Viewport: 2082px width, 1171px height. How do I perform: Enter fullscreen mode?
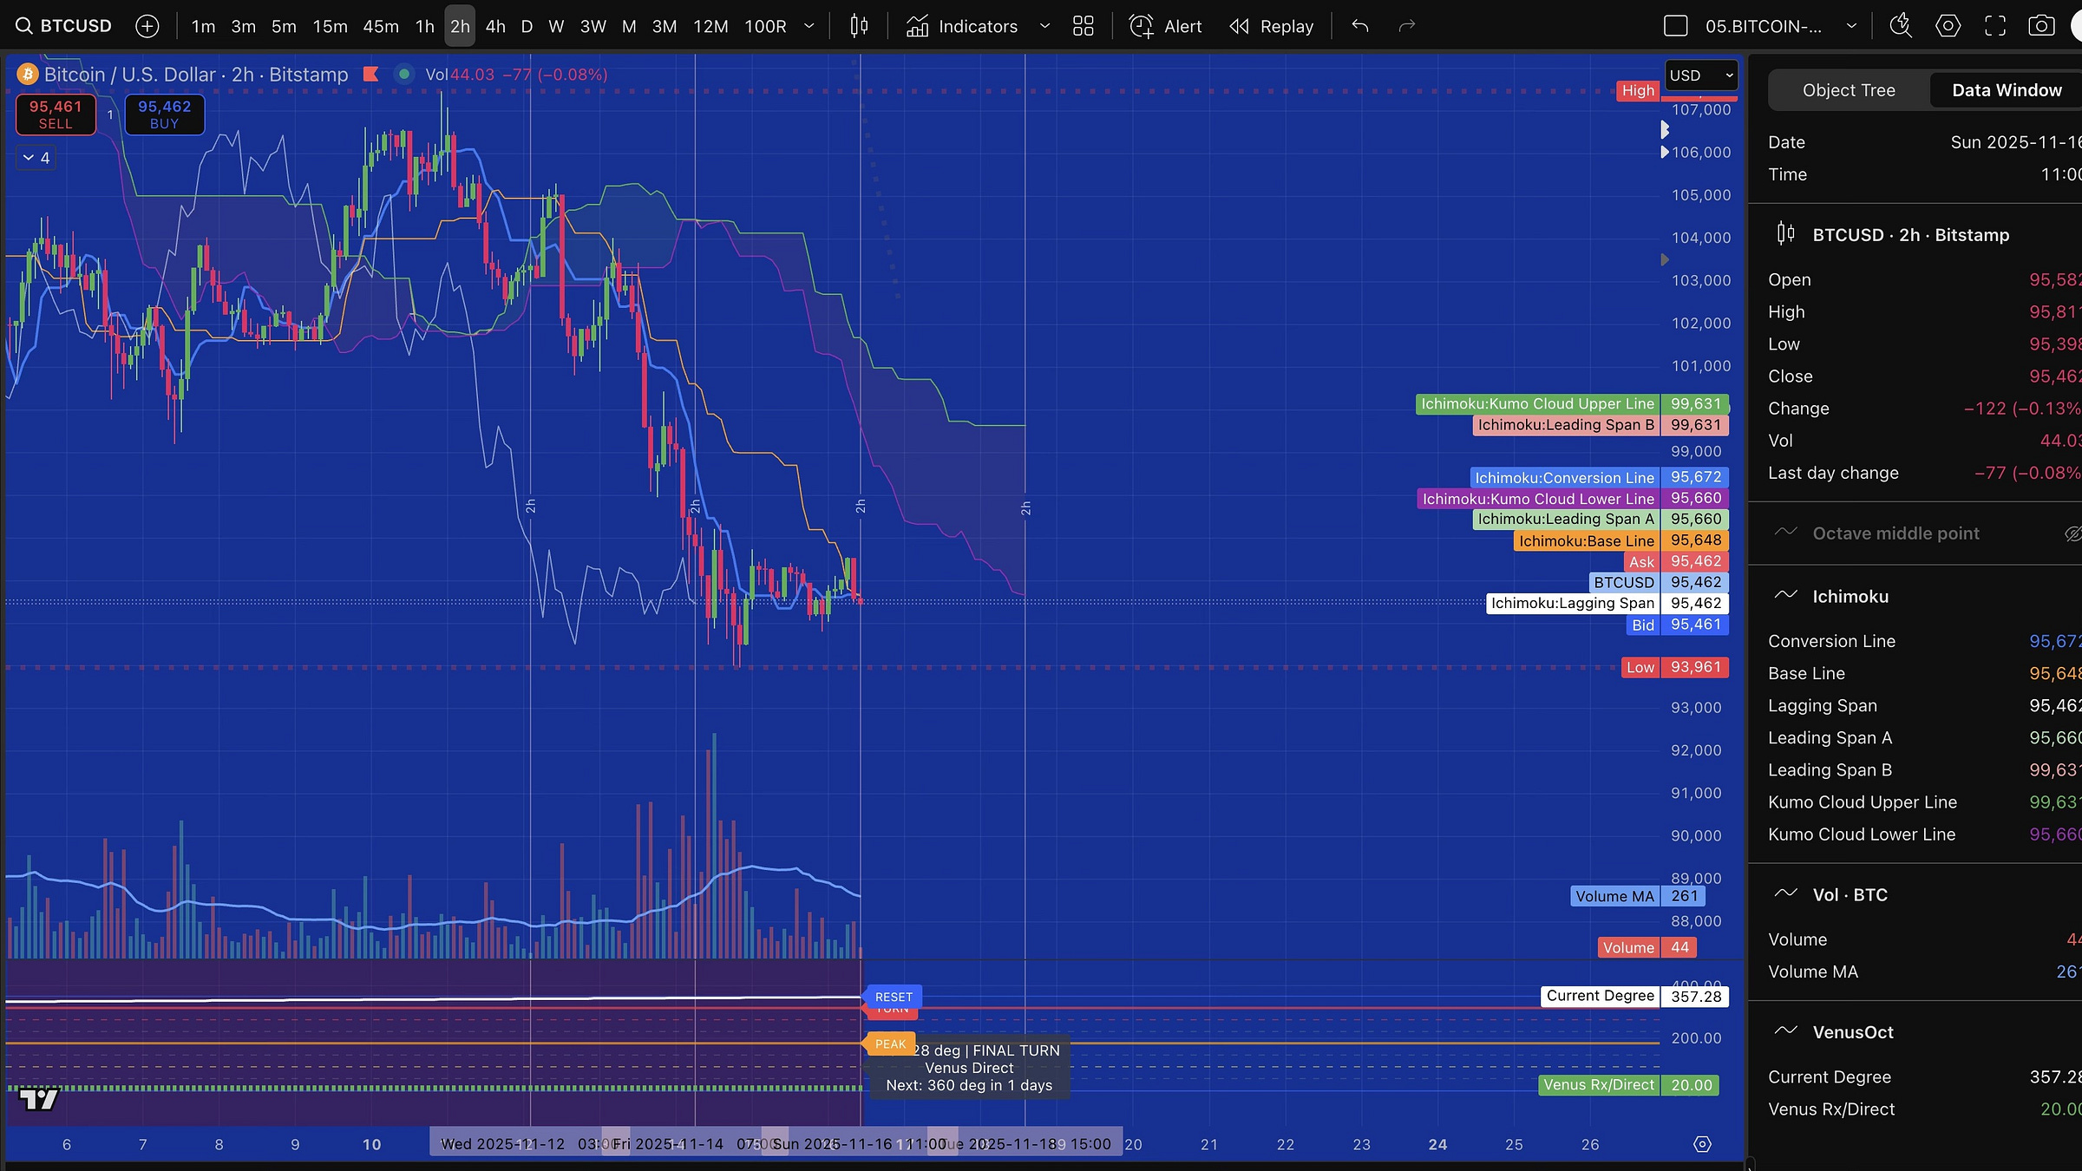pos(1995,26)
